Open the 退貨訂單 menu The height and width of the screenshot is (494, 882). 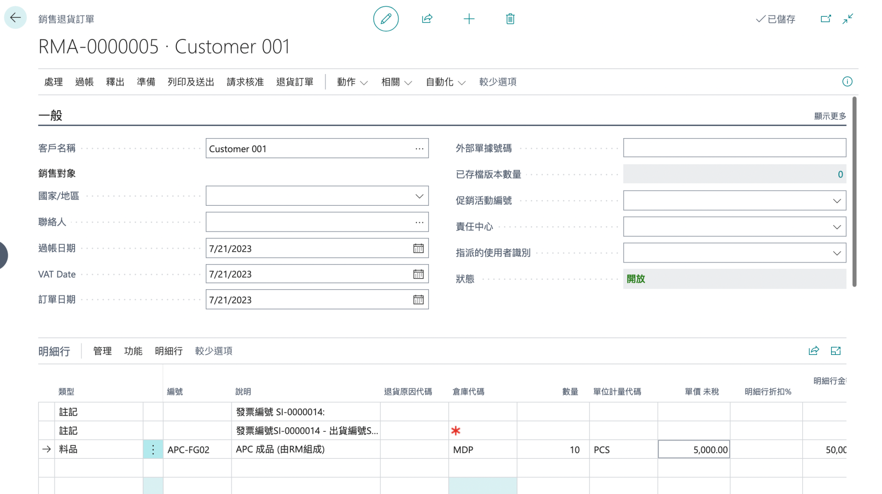295,82
